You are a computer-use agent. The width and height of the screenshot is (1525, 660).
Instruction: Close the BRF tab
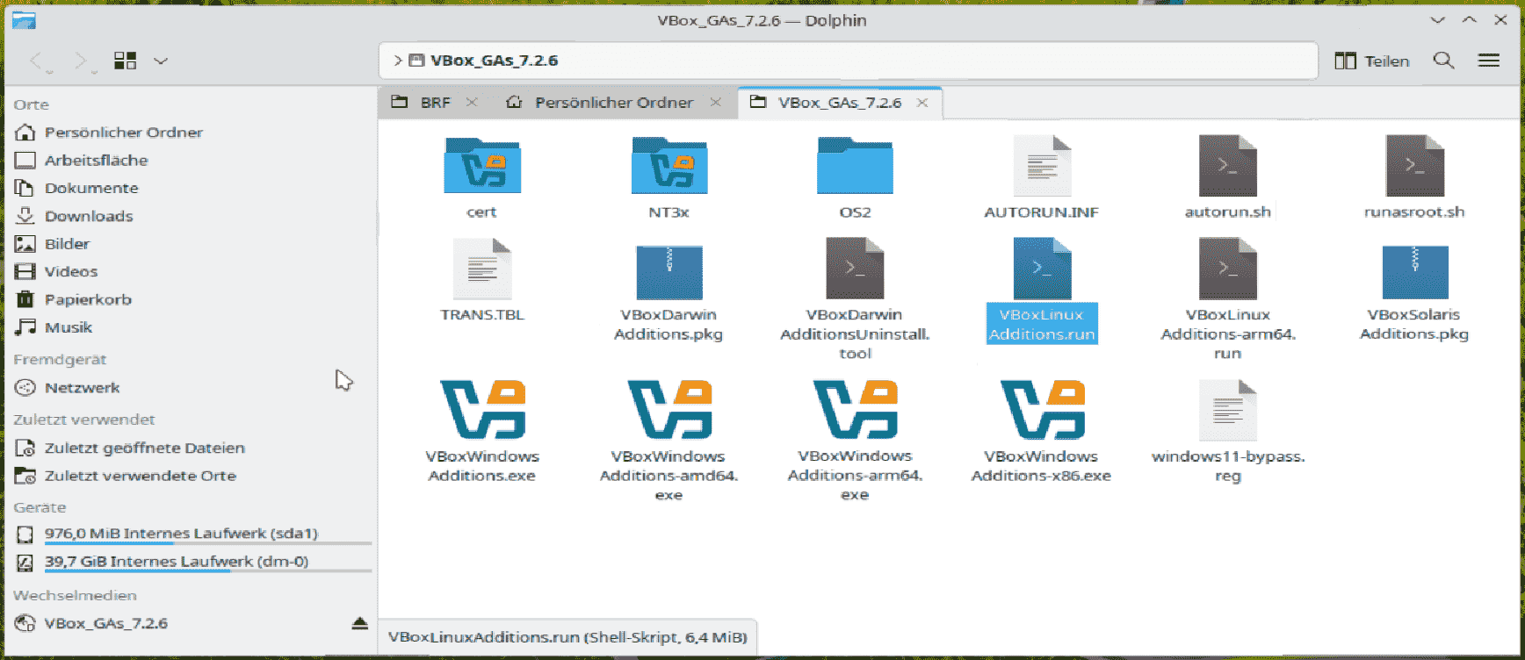[x=472, y=103]
